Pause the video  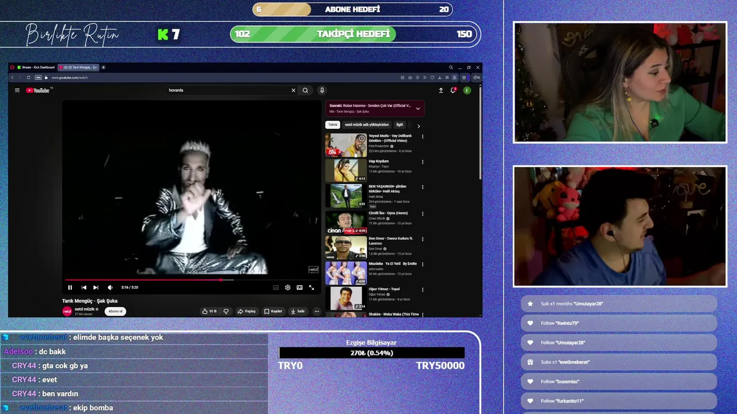(x=70, y=287)
